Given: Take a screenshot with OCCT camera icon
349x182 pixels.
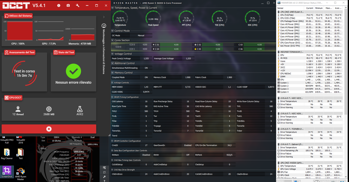Looking at the screenshot, I should coord(68,5).
